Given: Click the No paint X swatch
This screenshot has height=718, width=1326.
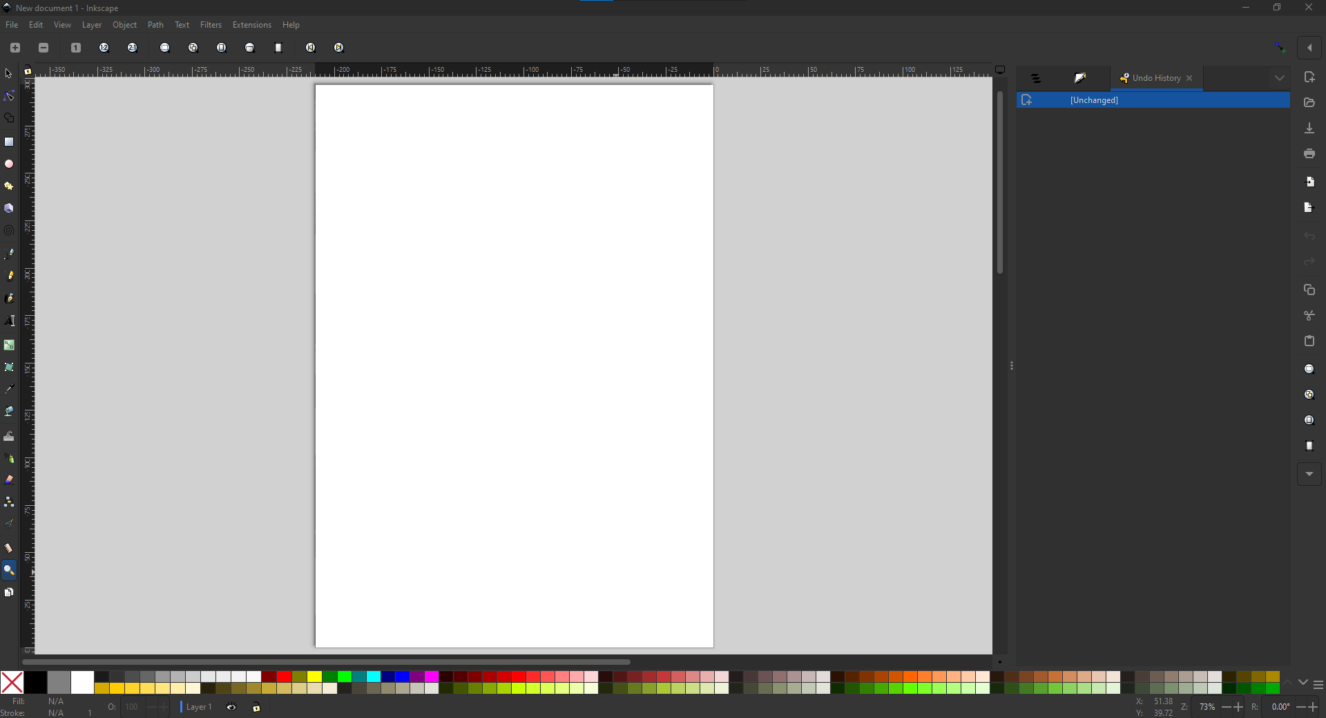Looking at the screenshot, I should pos(12,683).
